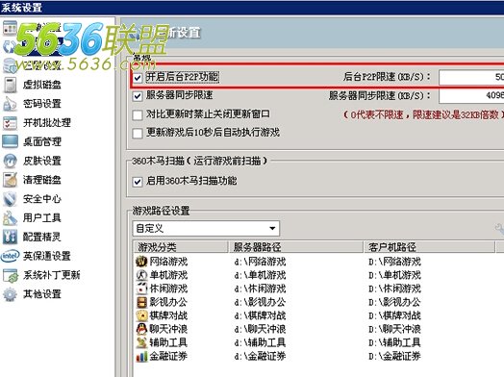Click the 网络游戏 category icon
The height and width of the screenshot is (377, 504).
point(141,262)
